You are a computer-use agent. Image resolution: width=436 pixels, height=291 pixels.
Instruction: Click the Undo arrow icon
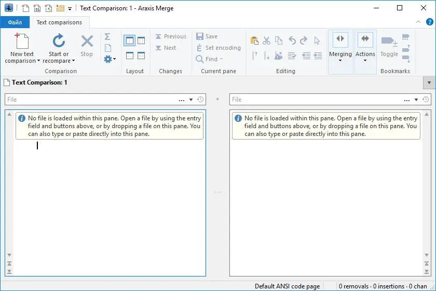(292, 40)
